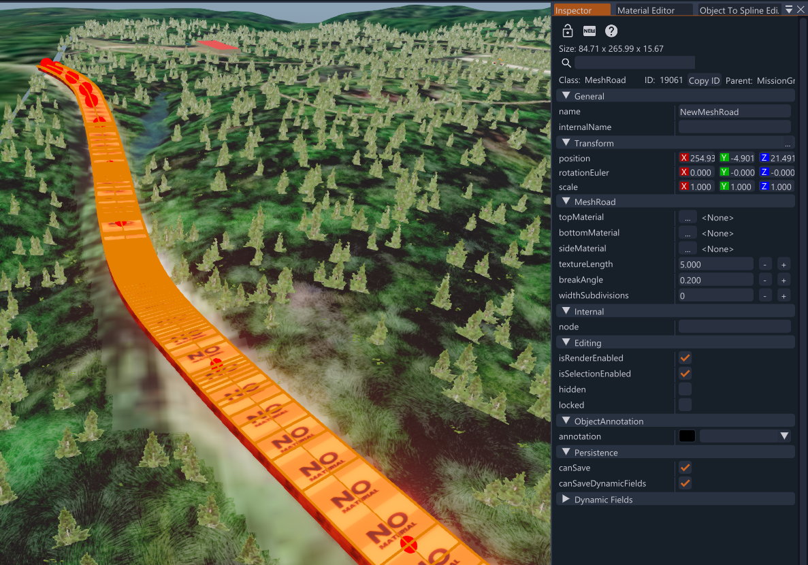The image size is (808, 565).
Task: Click the lock inspector icon
Action: click(x=567, y=31)
